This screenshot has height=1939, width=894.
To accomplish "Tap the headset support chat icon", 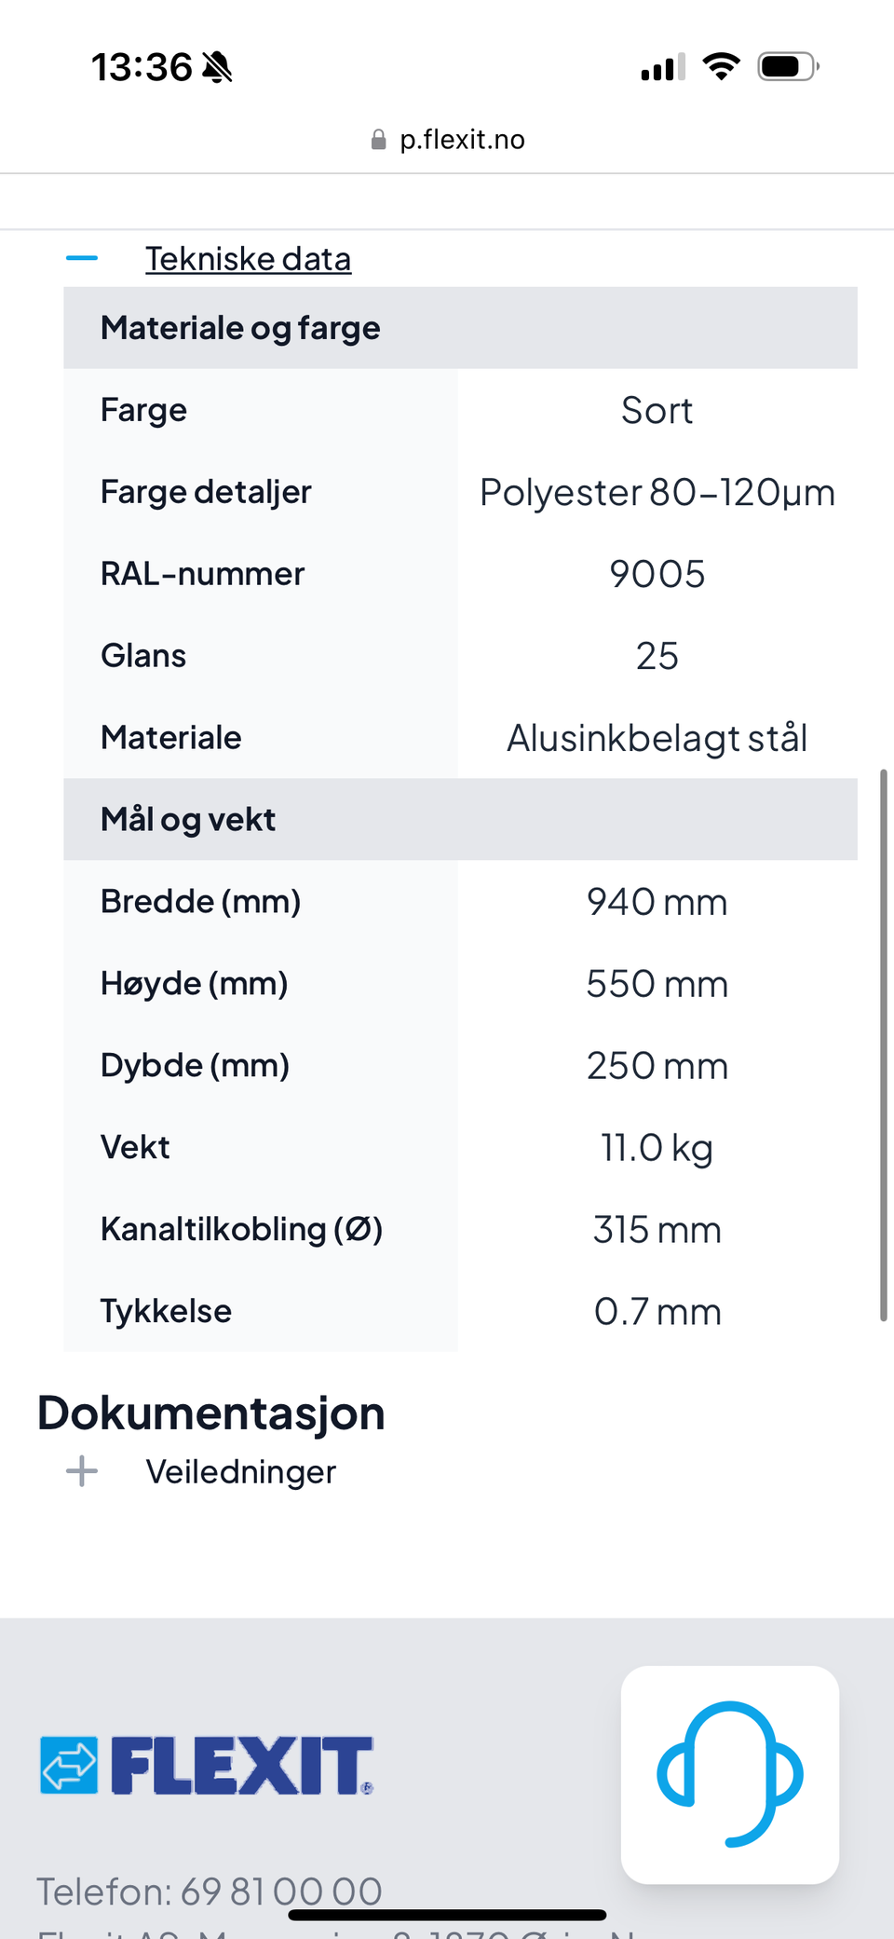I will pyautogui.click(x=730, y=1774).
